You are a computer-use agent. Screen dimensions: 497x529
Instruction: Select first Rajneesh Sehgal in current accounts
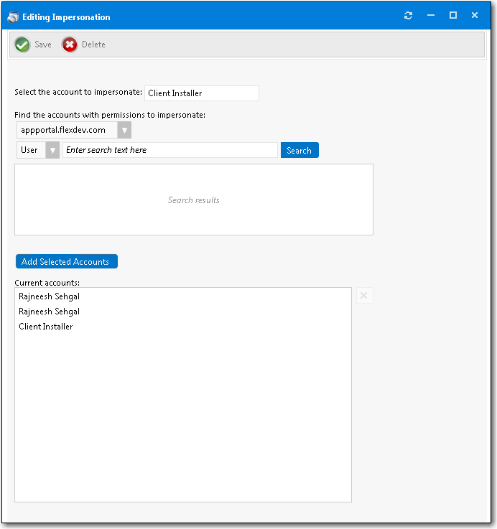point(50,296)
